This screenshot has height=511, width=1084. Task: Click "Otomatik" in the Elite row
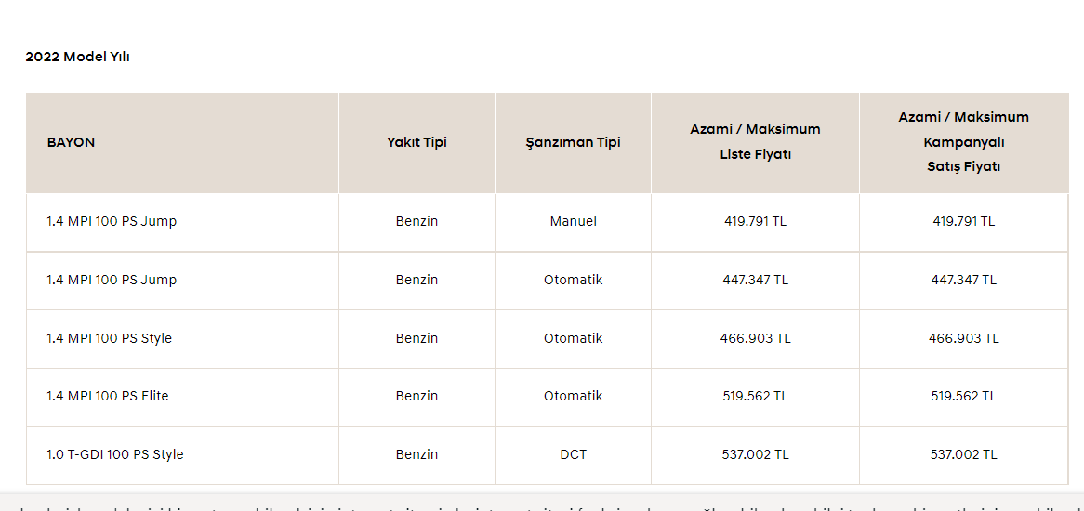pyautogui.click(x=573, y=396)
